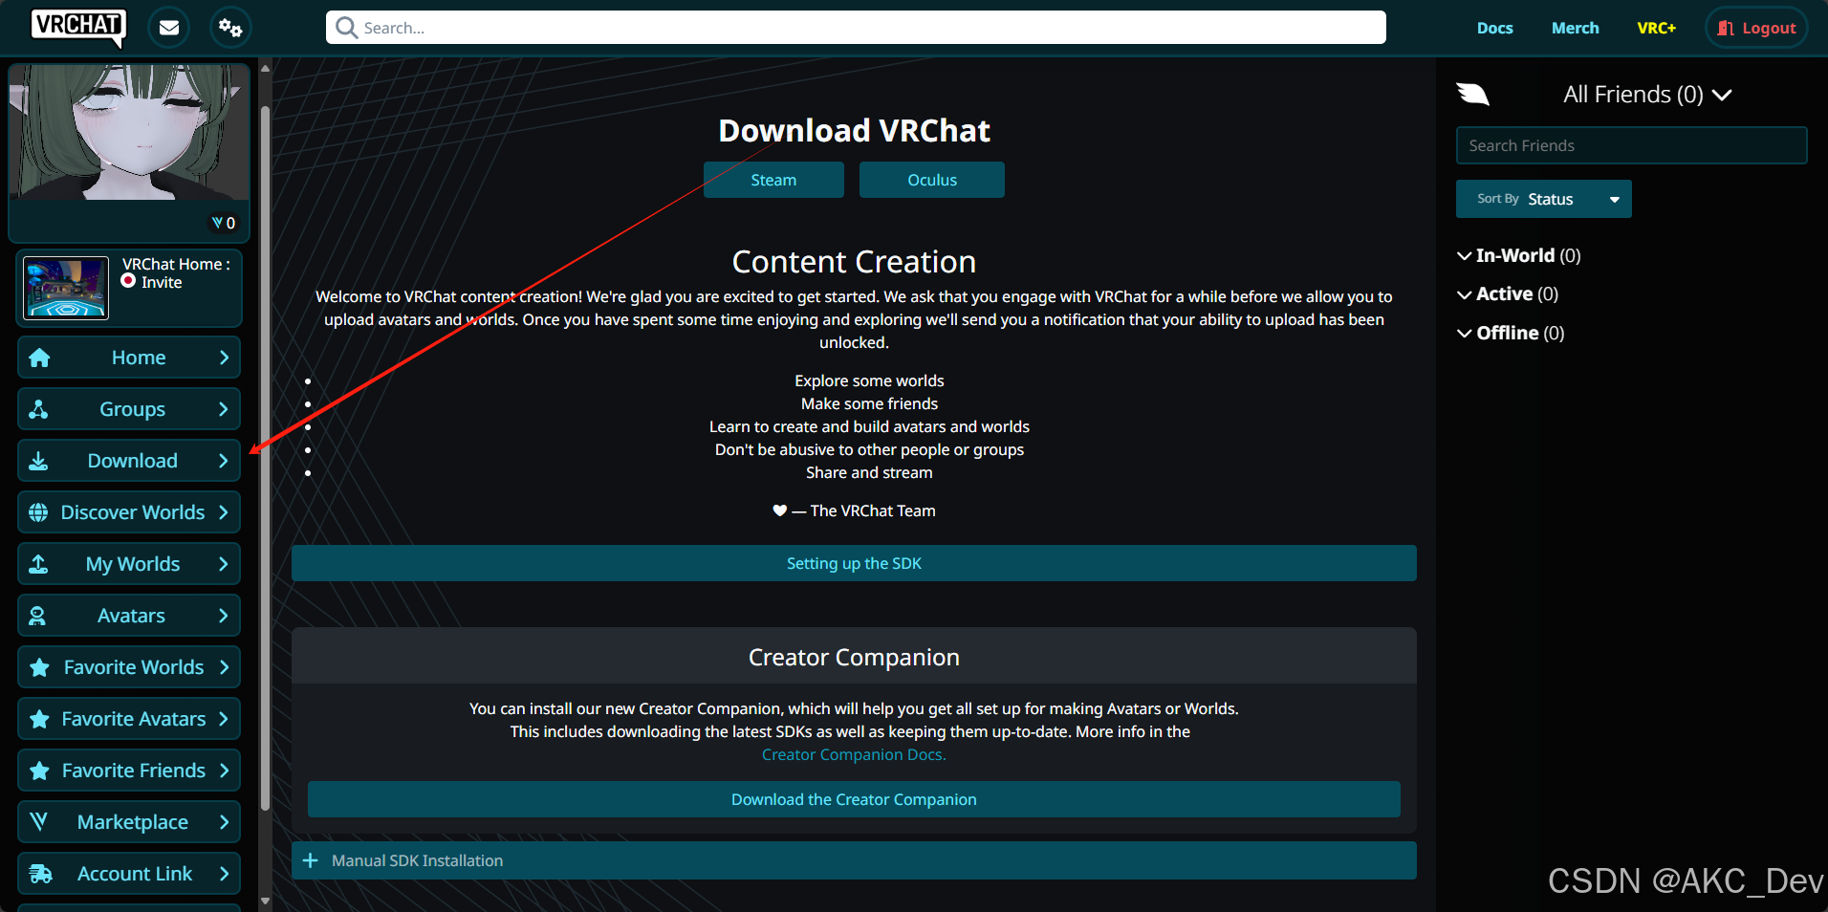Click Download the Creator Companion button
Screen dimensions: 1828x912
click(854, 799)
